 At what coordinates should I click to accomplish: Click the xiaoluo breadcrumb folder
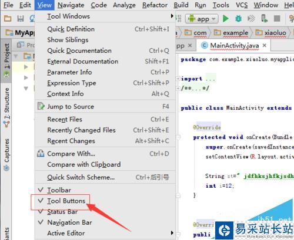(271, 33)
